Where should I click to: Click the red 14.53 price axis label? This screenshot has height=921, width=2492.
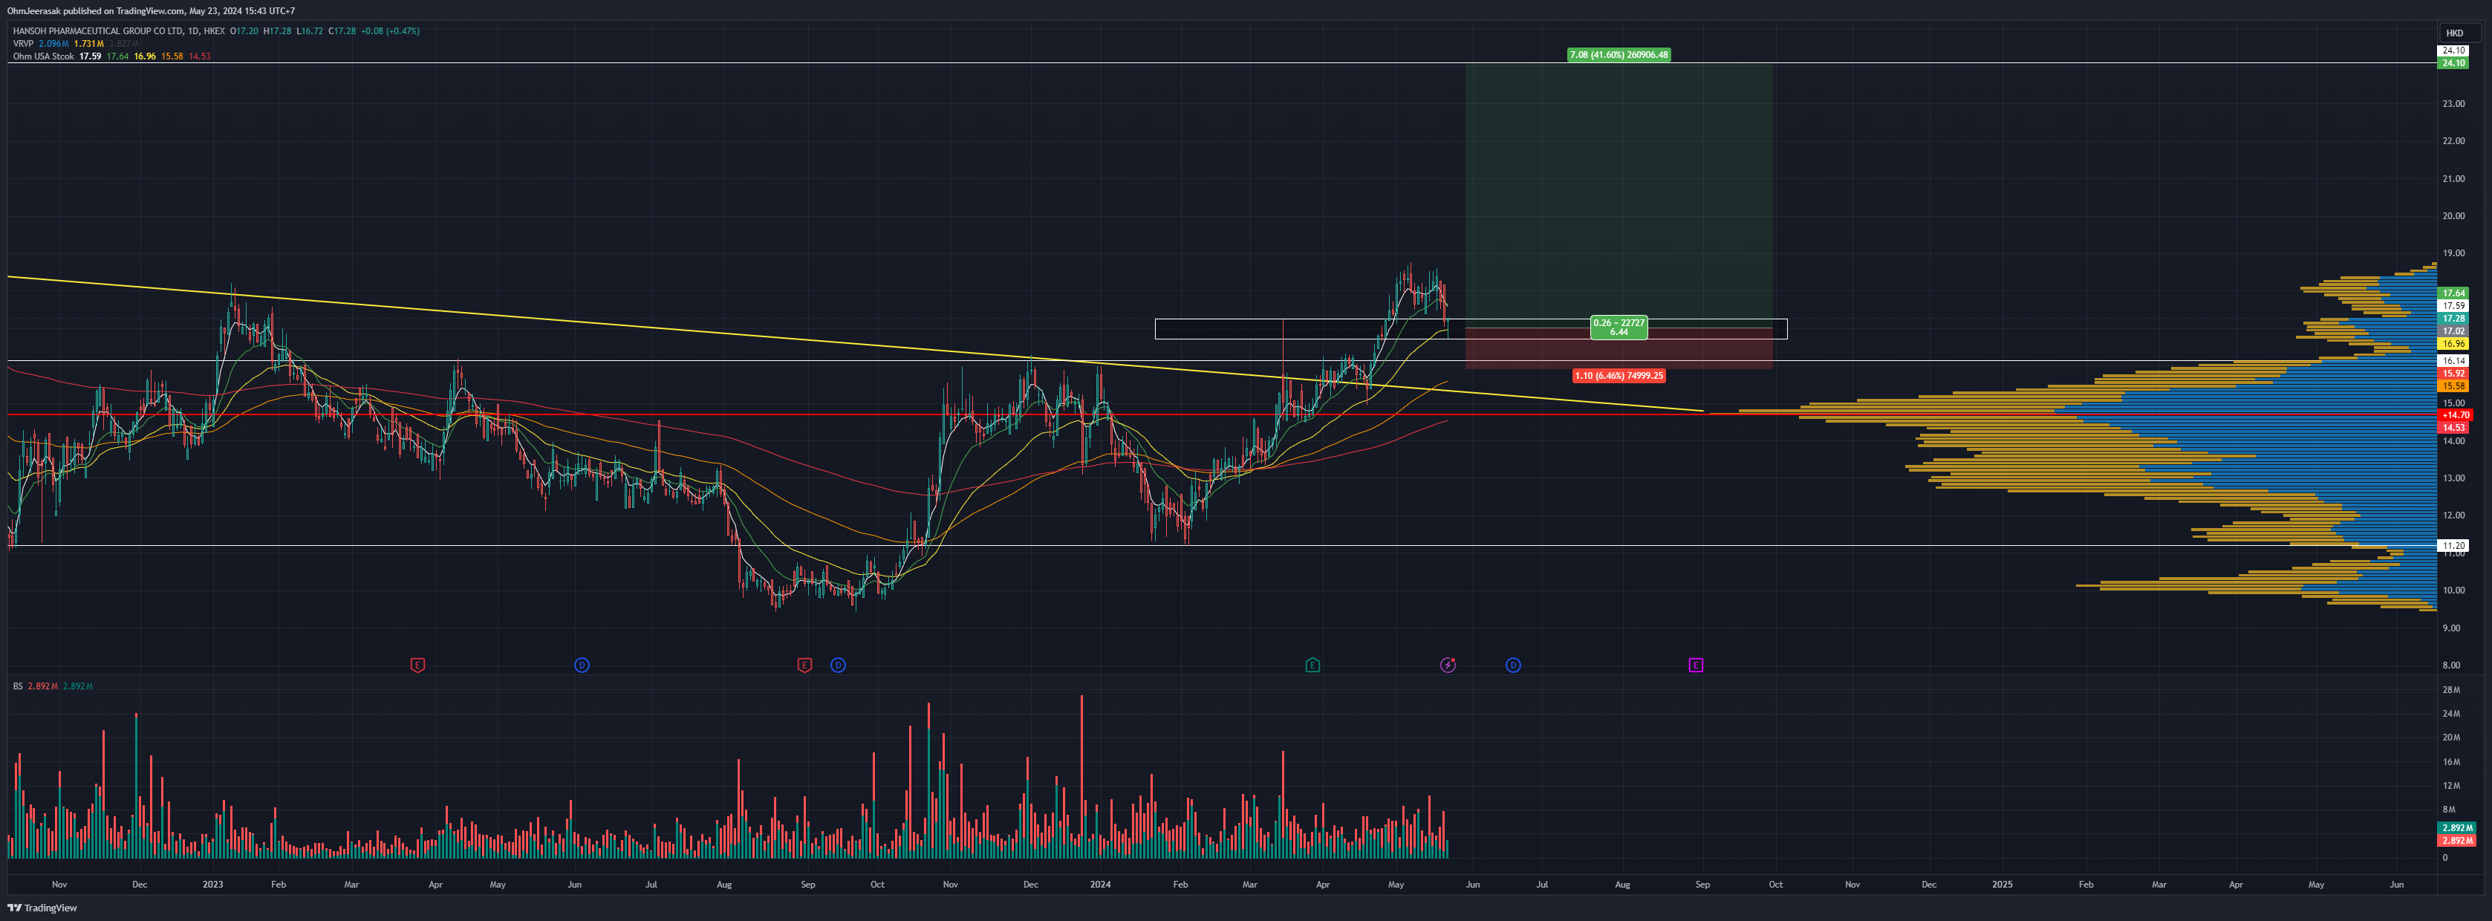(2453, 428)
